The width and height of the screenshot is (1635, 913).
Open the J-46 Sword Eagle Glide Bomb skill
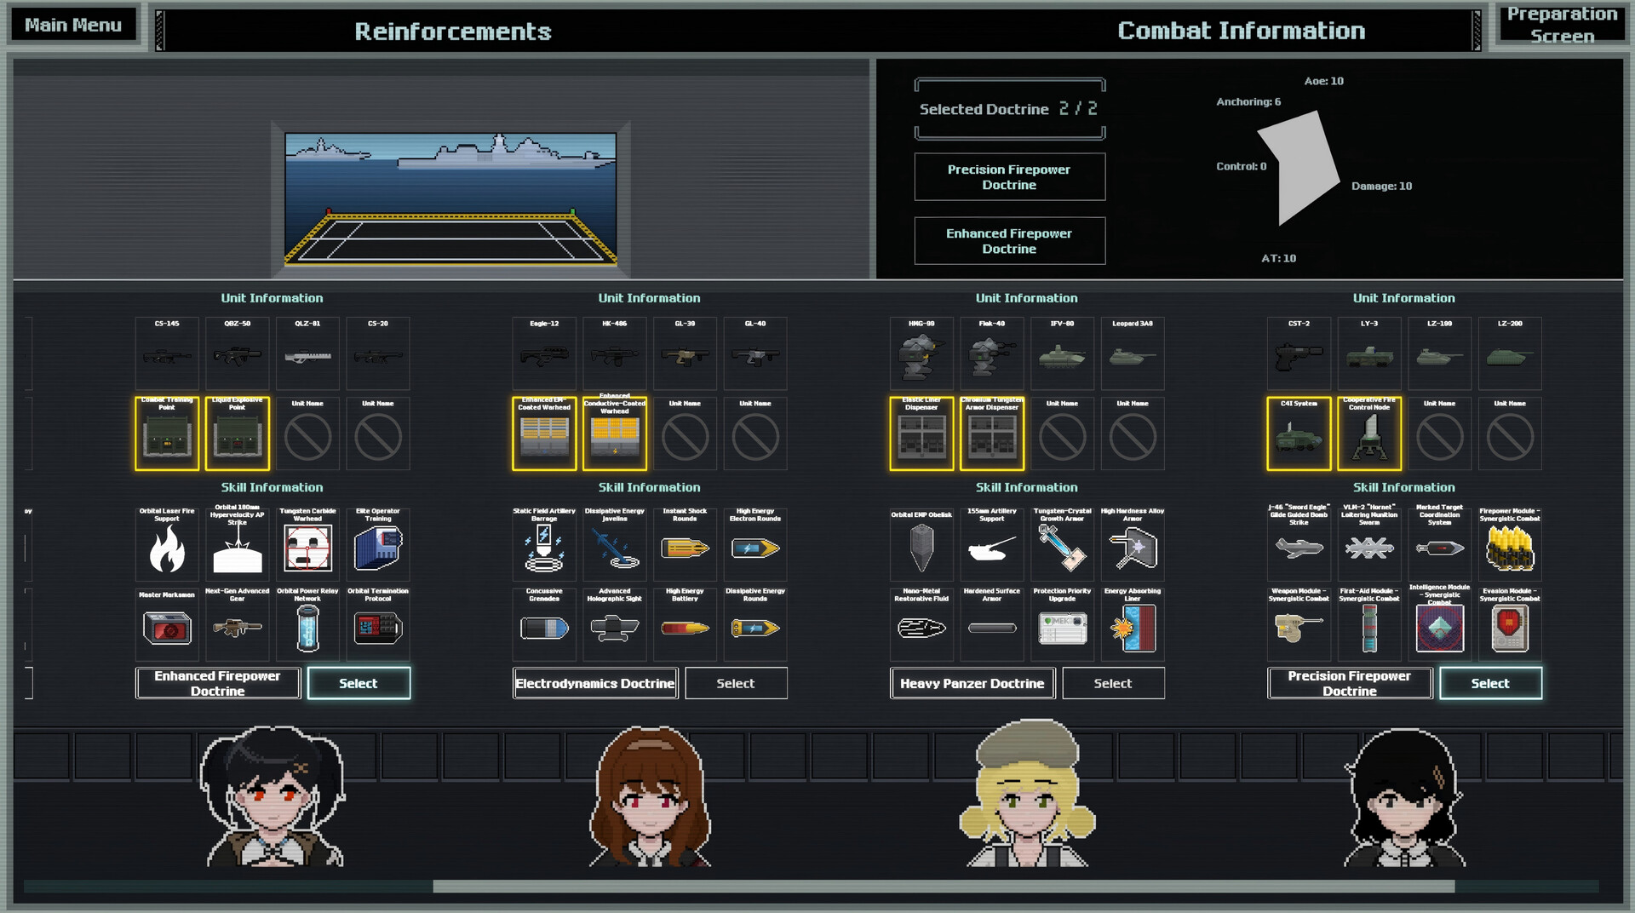[x=1299, y=545]
